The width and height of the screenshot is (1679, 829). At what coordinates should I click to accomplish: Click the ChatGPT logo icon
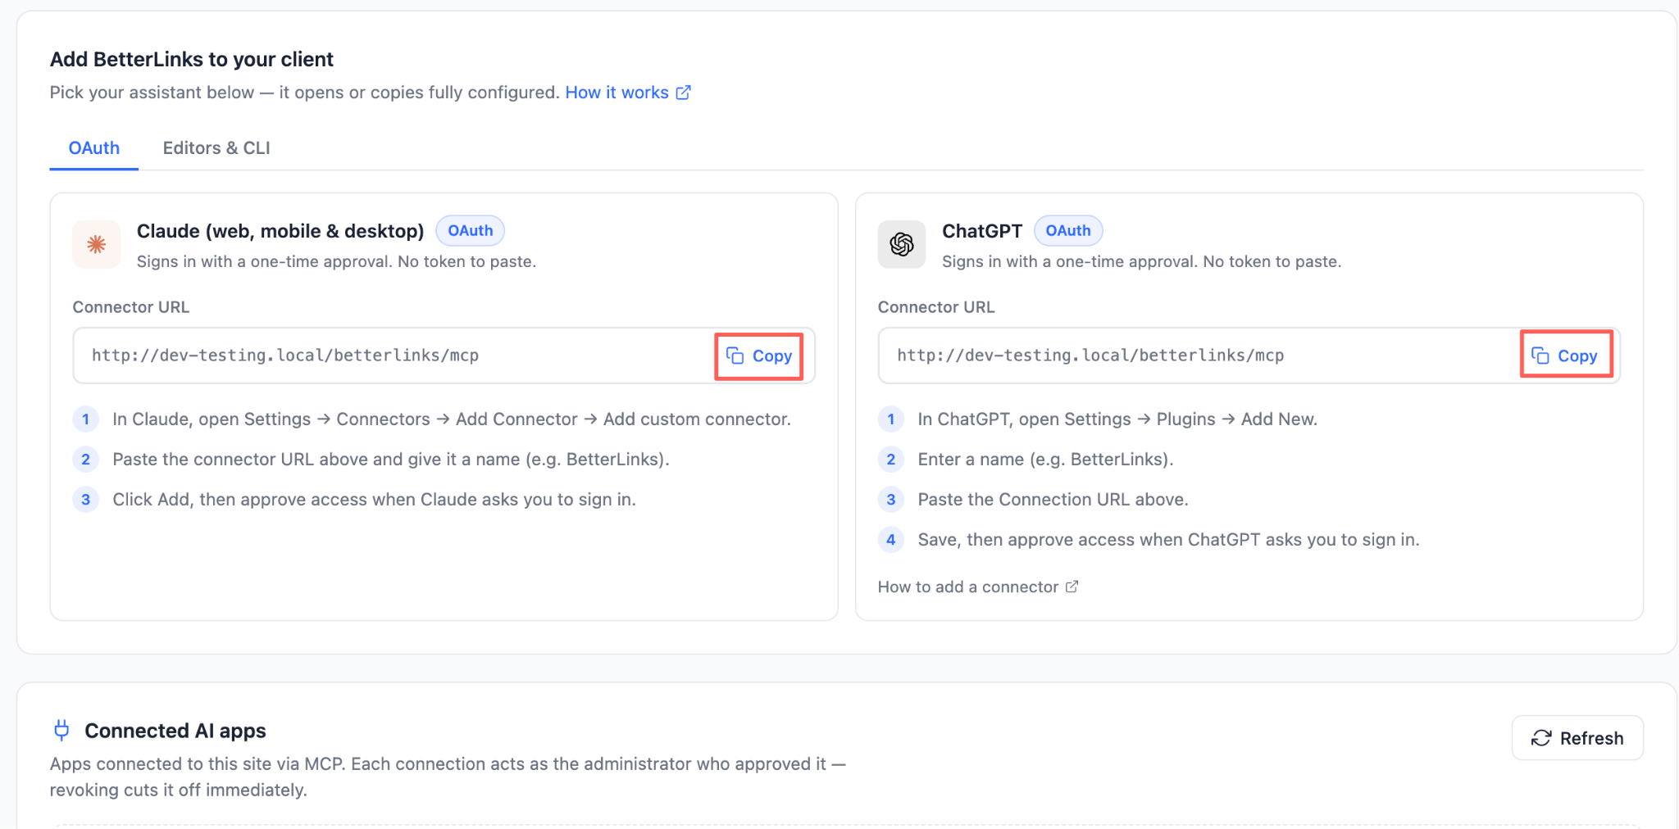click(902, 244)
